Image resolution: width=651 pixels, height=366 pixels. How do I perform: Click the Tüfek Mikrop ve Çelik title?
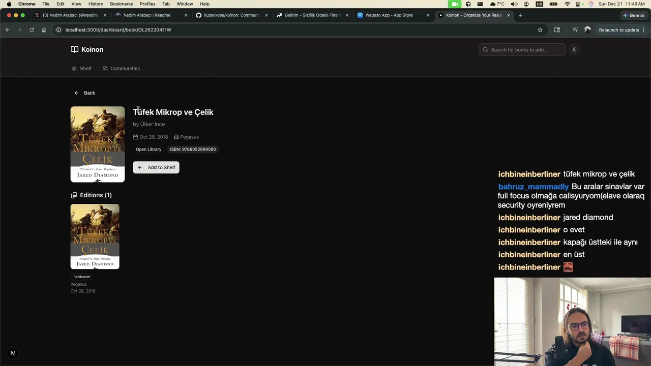point(173,112)
